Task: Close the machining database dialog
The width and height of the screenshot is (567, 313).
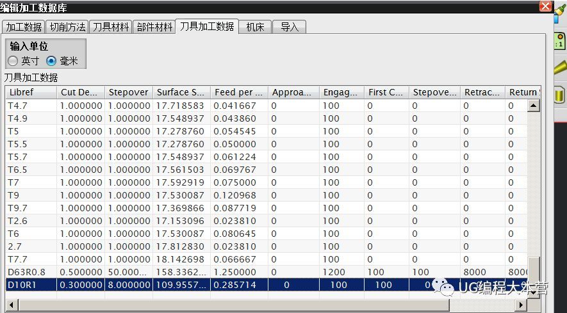Action: click(x=546, y=6)
